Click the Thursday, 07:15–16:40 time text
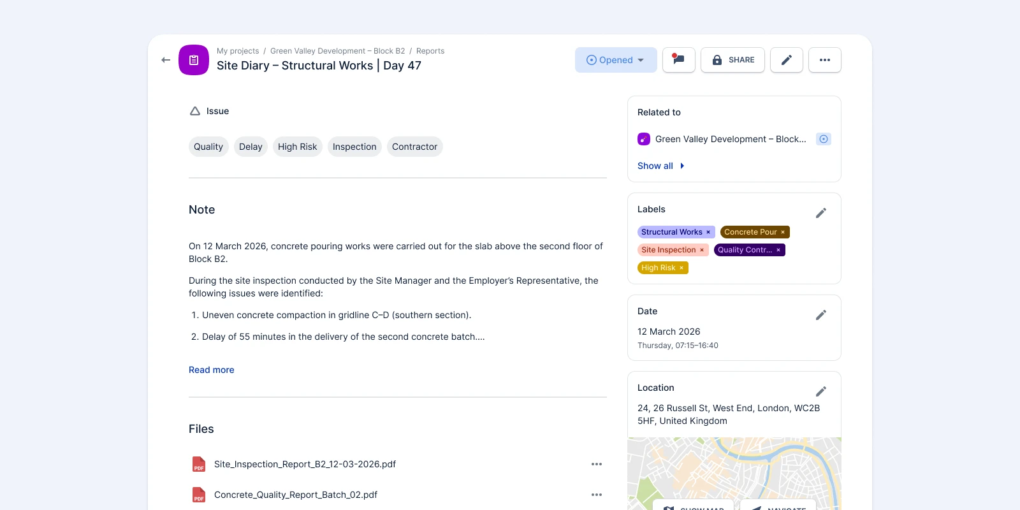This screenshot has height=510, width=1020. [x=678, y=346]
